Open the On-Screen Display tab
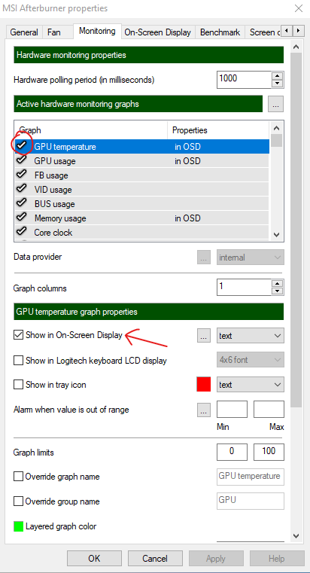This screenshot has height=573, width=310. (158, 32)
